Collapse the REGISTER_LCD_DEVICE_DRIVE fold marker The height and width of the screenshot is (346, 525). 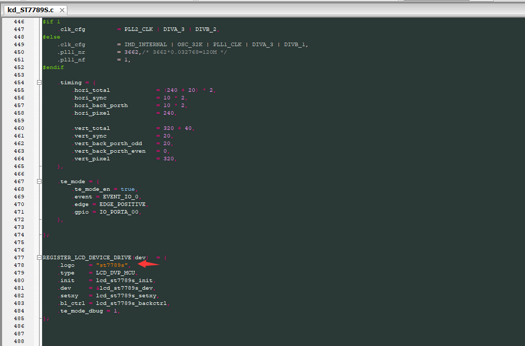point(39,258)
